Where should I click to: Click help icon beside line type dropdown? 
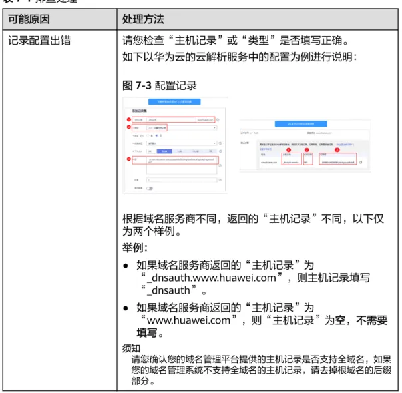(x=220, y=143)
